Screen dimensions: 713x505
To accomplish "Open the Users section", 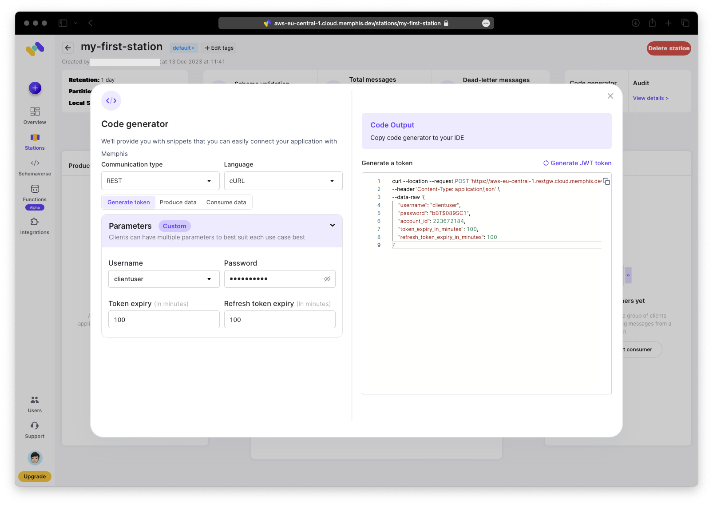I will (35, 404).
